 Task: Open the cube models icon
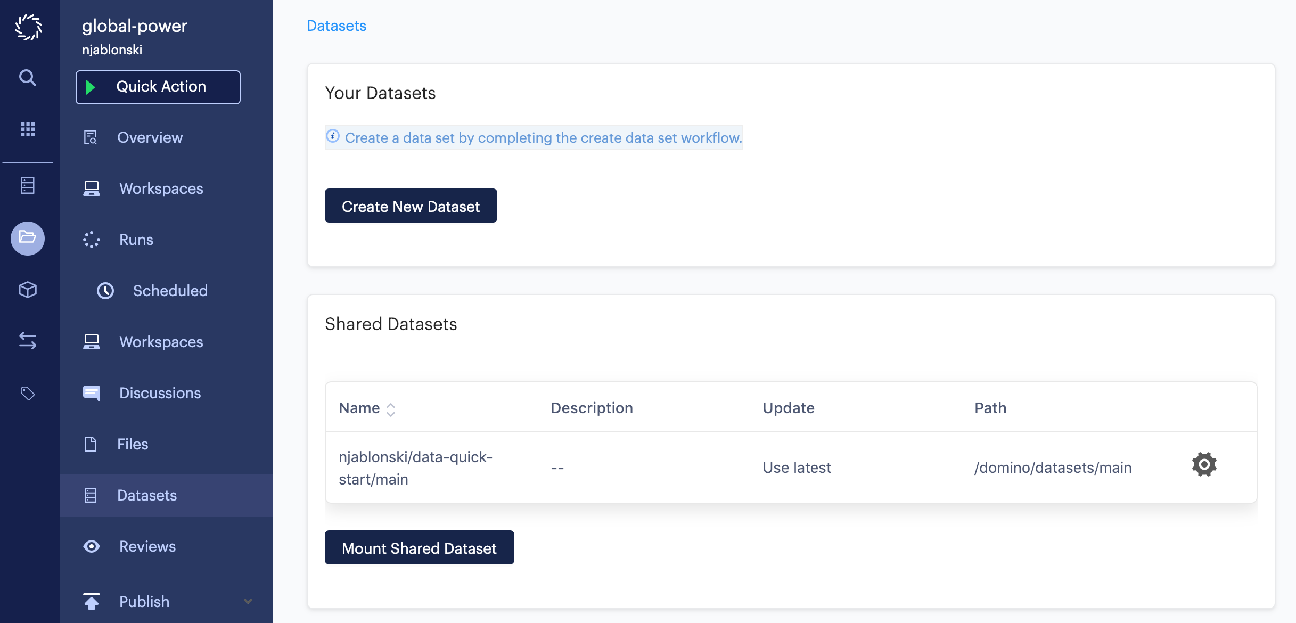28,290
